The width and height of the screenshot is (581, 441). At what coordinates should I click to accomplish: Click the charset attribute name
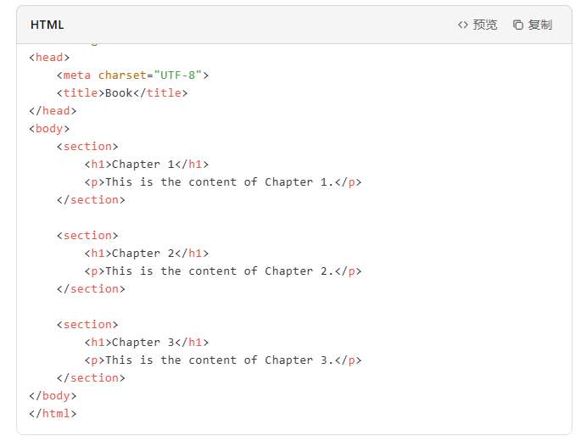(x=122, y=75)
